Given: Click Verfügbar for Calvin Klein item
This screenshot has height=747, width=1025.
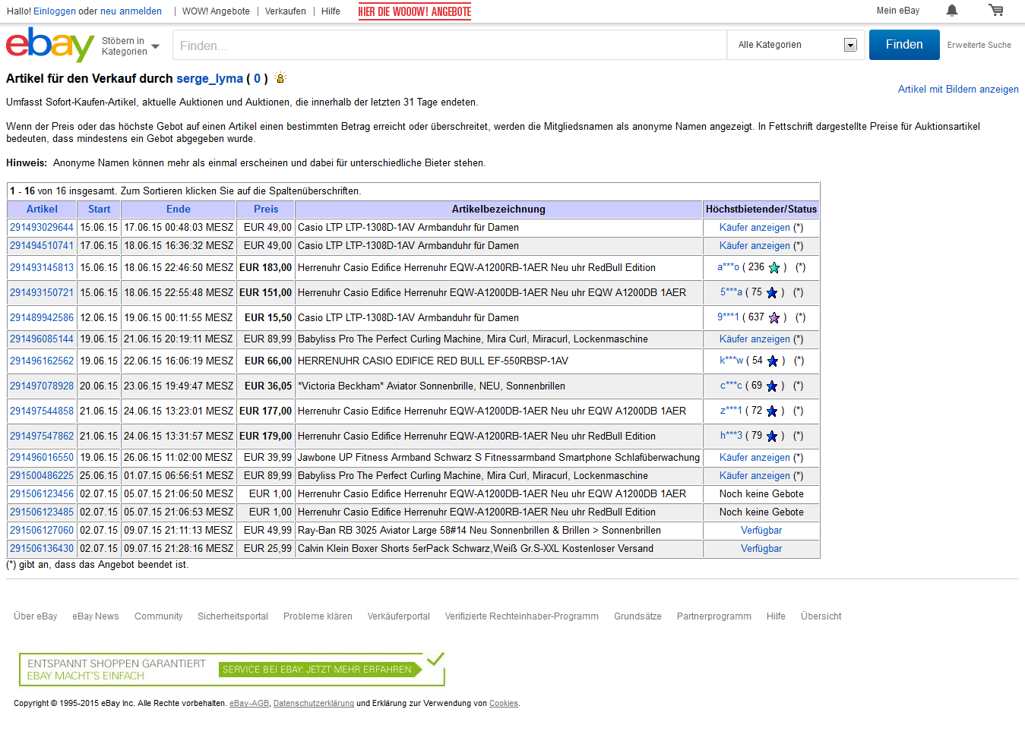Looking at the screenshot, I should 761,548.
